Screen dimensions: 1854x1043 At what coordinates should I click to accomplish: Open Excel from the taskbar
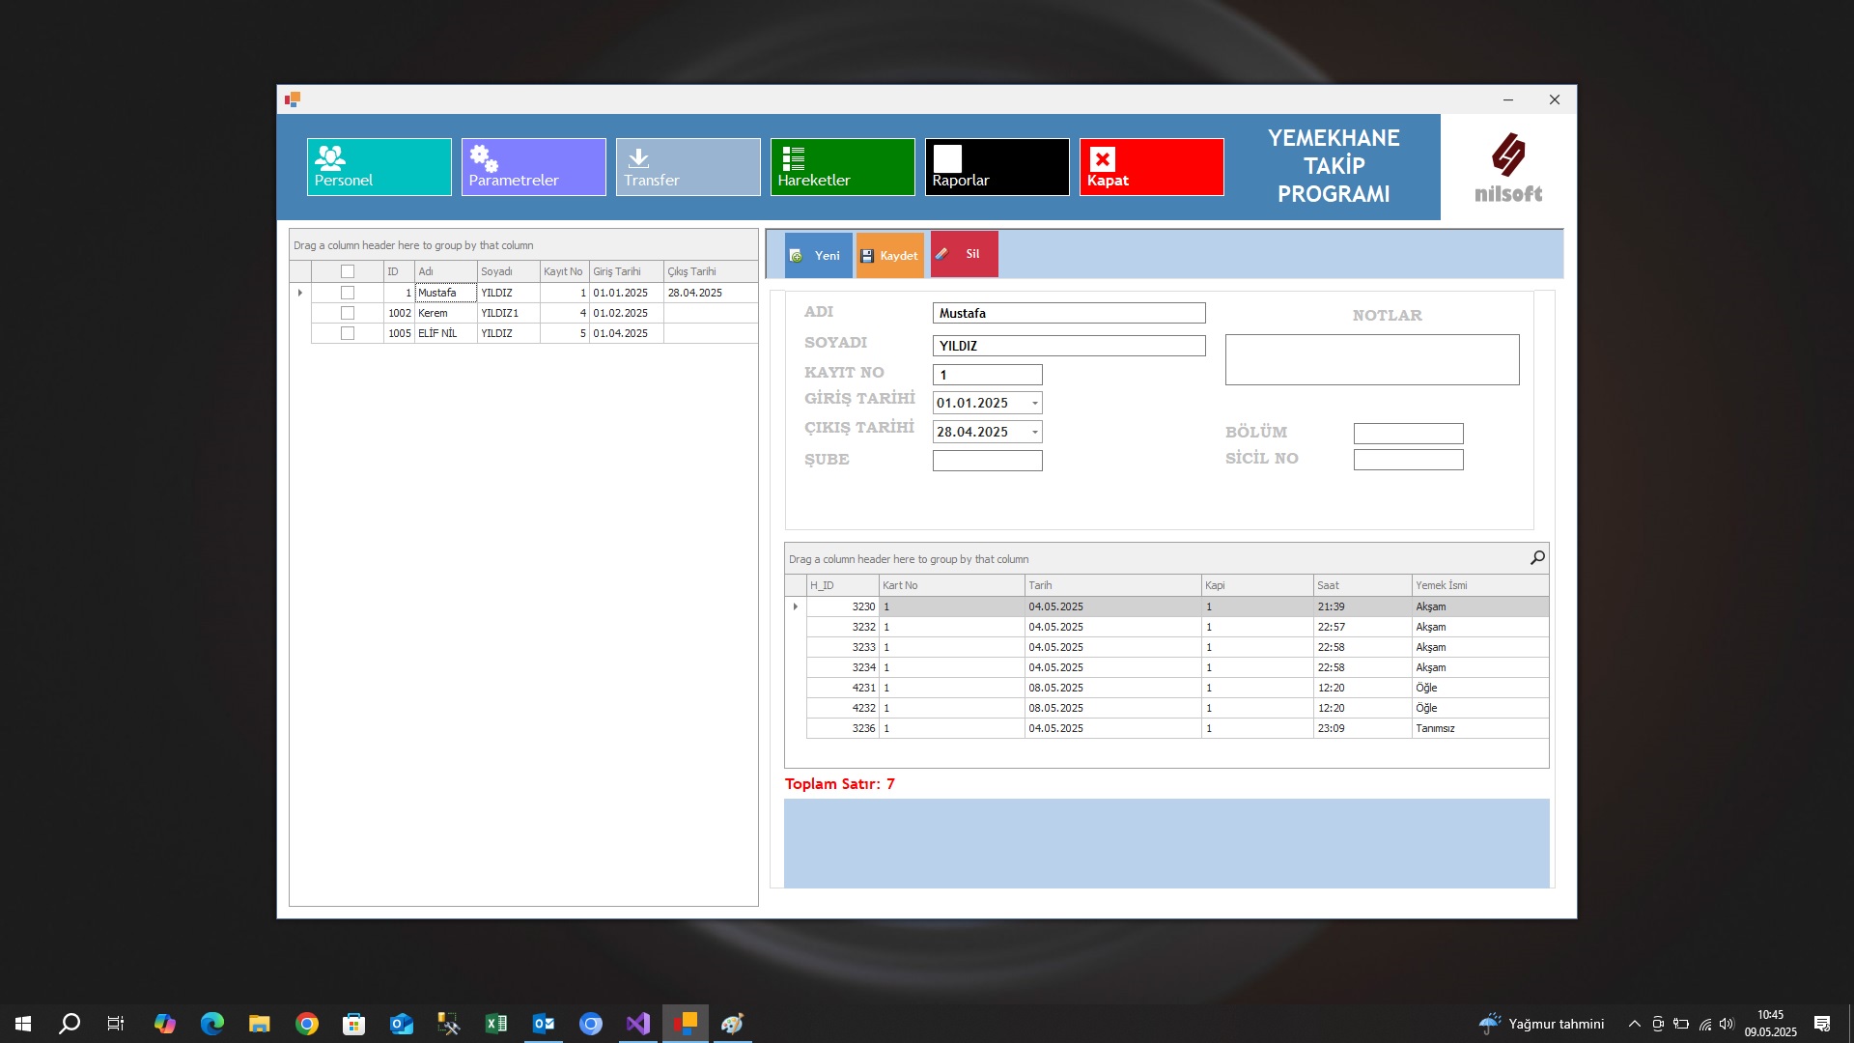tap(496, 1024)
